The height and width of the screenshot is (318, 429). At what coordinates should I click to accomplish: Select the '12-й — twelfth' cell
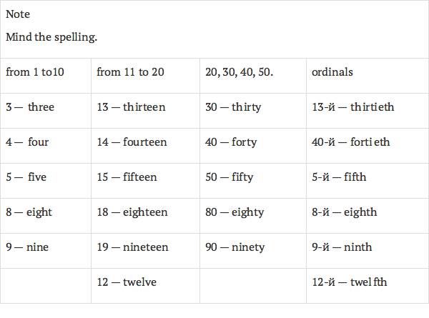[x=350, y=282]
